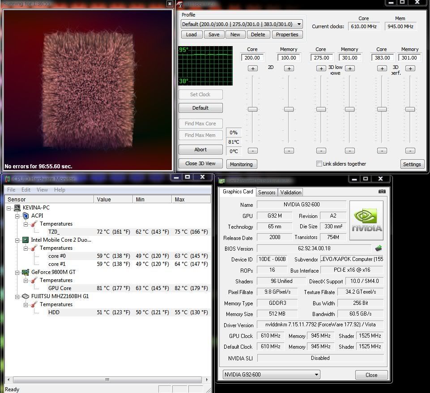Click the FUJITSU hard drive icon
Screen dimensions: 430x393
26,296
